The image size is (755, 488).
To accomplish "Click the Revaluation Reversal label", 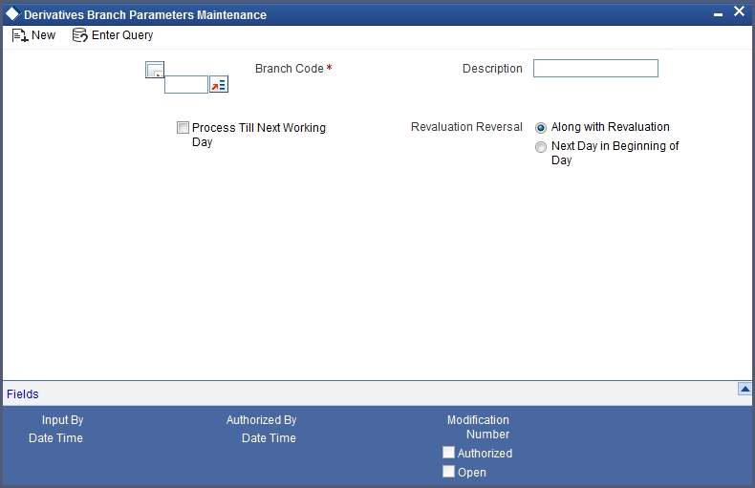I will [466, 127].
